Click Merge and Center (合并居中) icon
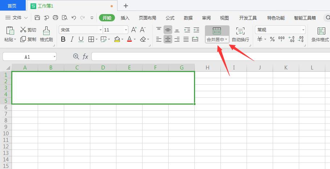 coord(217,31)
